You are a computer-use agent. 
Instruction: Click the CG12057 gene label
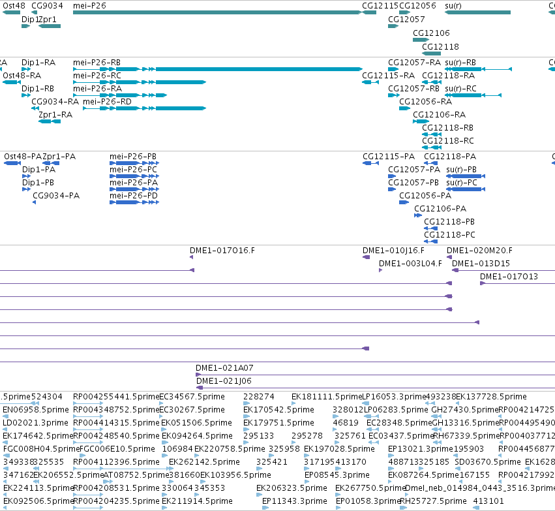tap(406, 20)
